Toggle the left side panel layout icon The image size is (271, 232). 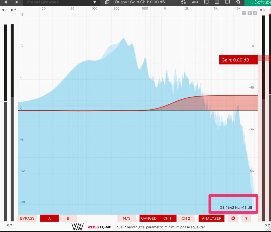pos(206,2)
